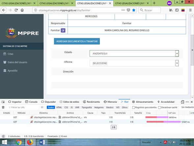Screen dimensions: 194x146
Task: Click the browser forward arrow button
Action: 10,10
